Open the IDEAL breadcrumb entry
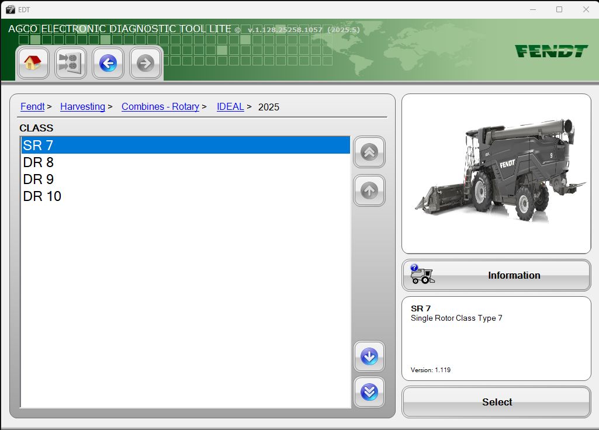 tap(230, 106)
